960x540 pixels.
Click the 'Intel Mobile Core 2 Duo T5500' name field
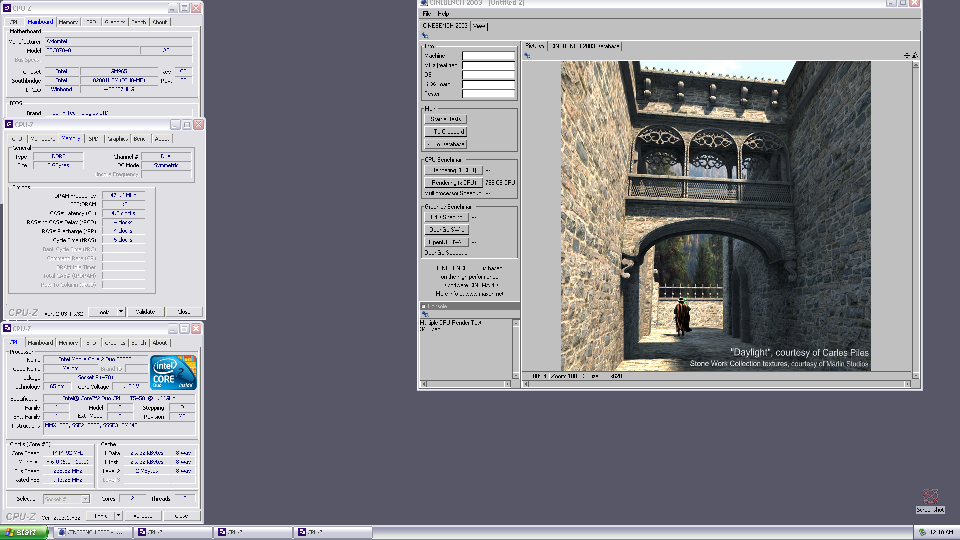(95, 359)
